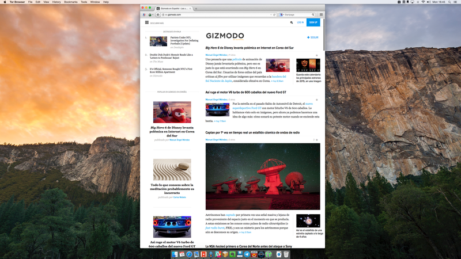
Task: Open Tor Browser globe icon in Dock
Action: (x=269, y=254)
